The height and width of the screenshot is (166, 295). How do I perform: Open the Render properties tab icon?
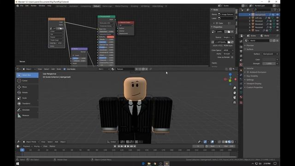tap(241, 47)
